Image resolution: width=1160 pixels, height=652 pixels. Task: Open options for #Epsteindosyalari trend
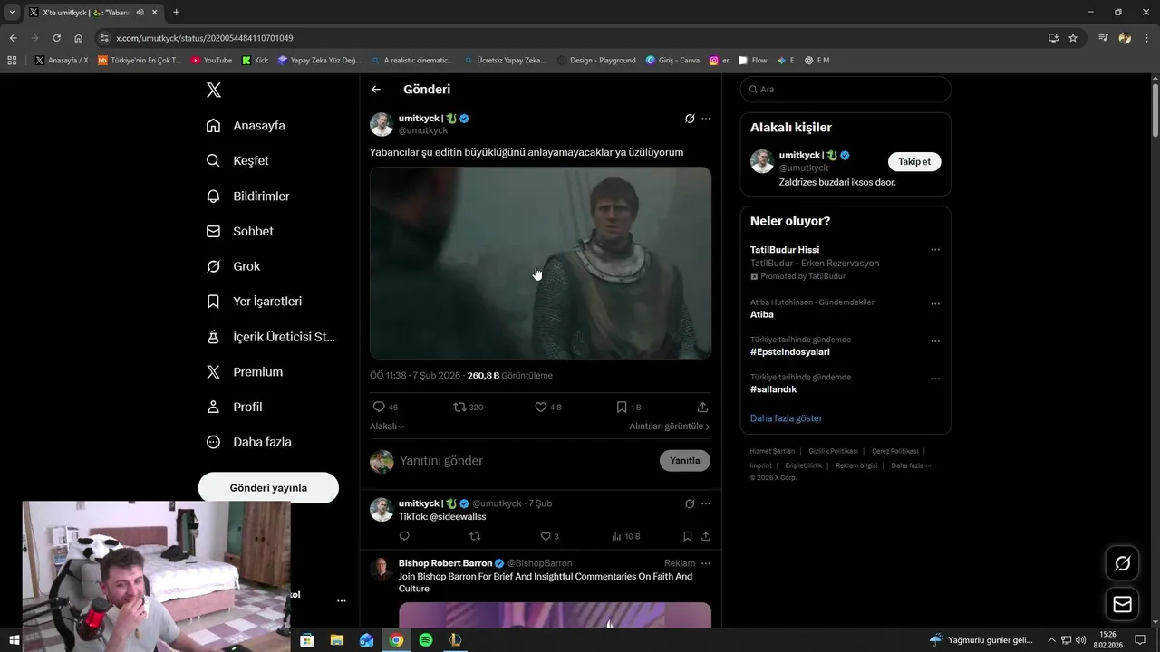[x=935, y=341]
